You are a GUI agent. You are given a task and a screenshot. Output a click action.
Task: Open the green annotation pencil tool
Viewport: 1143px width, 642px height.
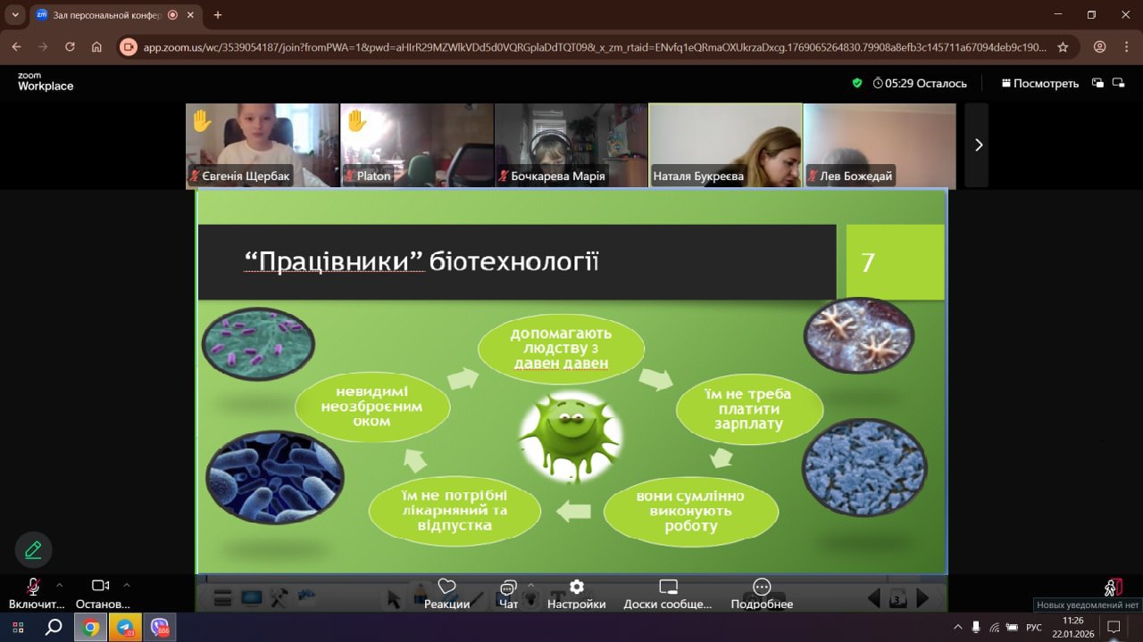(34, 549)
